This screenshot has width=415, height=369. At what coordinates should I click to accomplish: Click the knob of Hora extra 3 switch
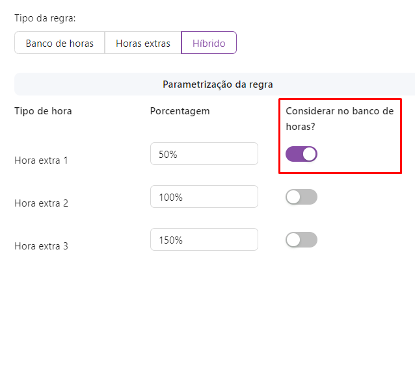click(x=293, y=240)
